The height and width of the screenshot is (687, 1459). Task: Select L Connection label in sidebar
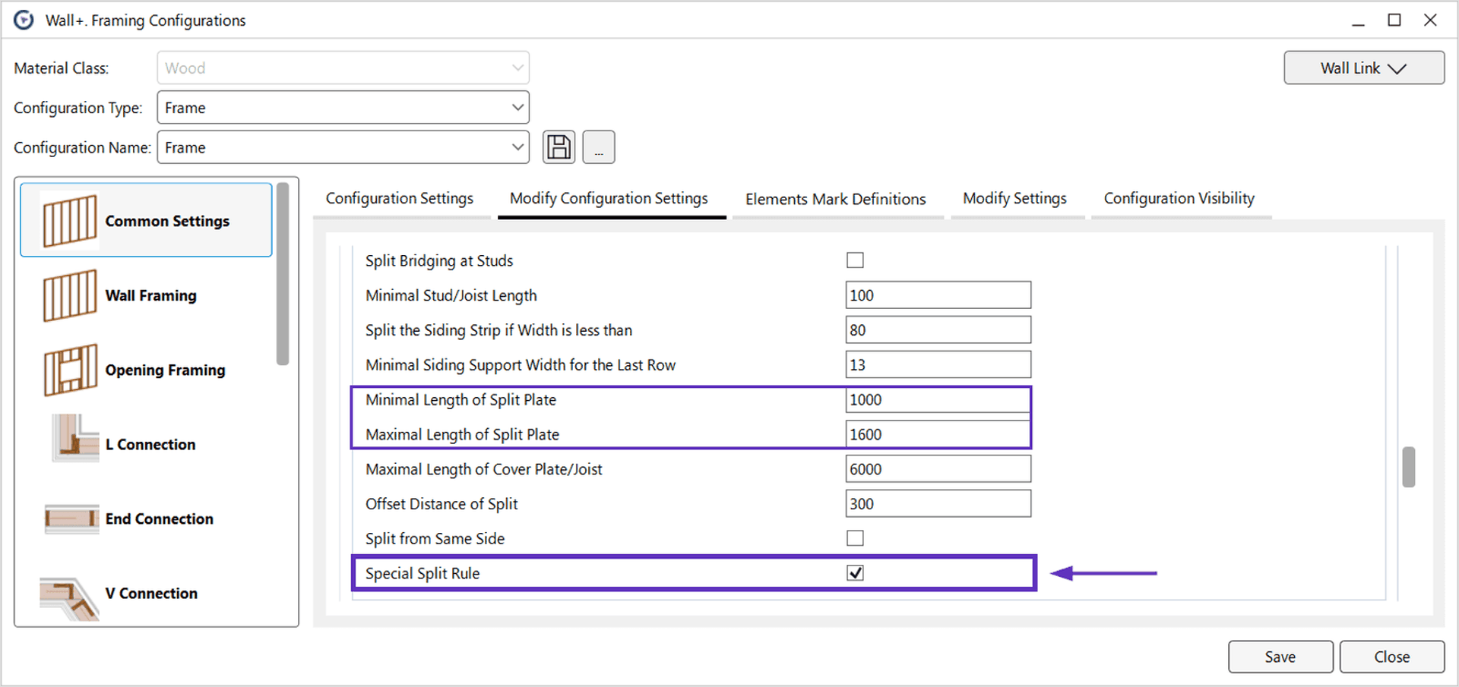click(150, 444)
